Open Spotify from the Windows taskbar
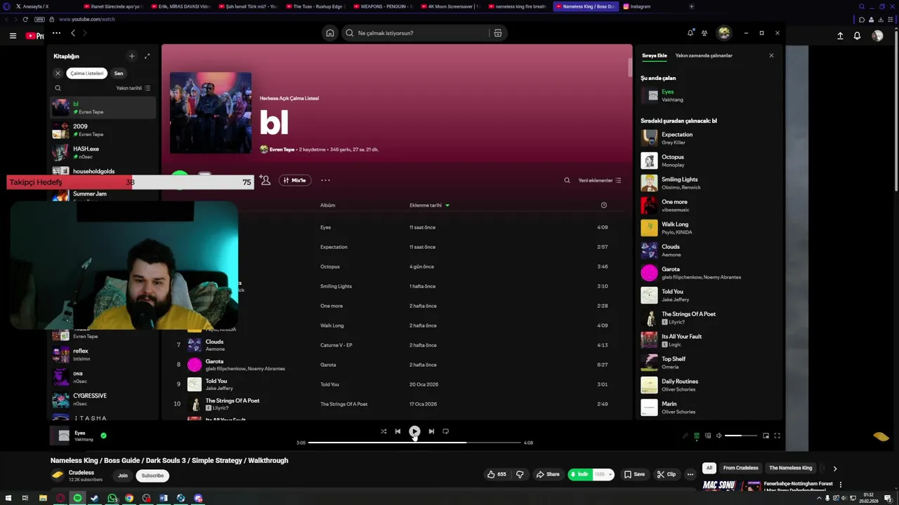This screenshot has height=505, width=899. [77, 498]
